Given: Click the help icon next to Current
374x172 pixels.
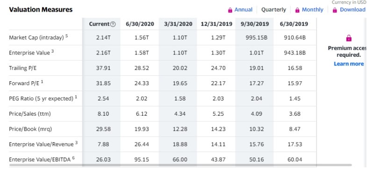Looking at the screenshot, I should point(113,24).
